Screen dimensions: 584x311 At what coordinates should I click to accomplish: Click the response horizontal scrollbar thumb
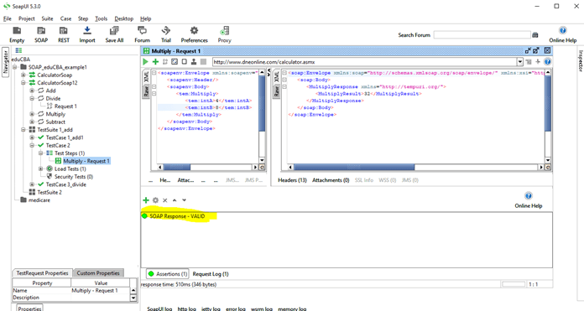click(354, 168)
